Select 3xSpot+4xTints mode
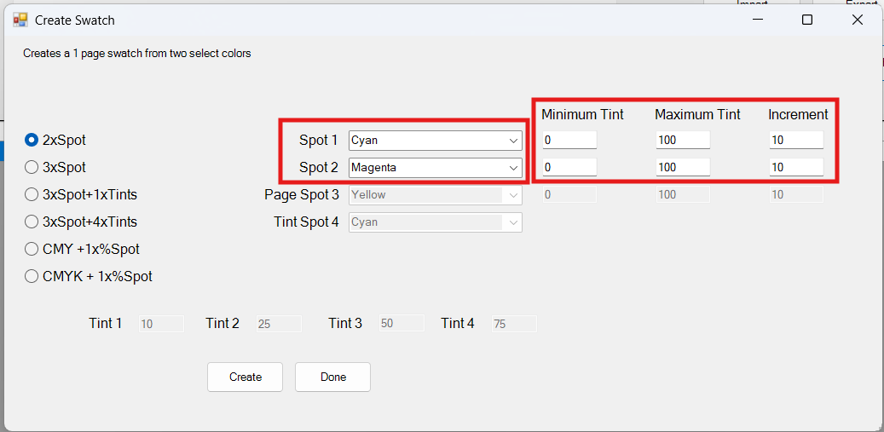The width and height of the screenshot is (884, 432). coord(81,222)
